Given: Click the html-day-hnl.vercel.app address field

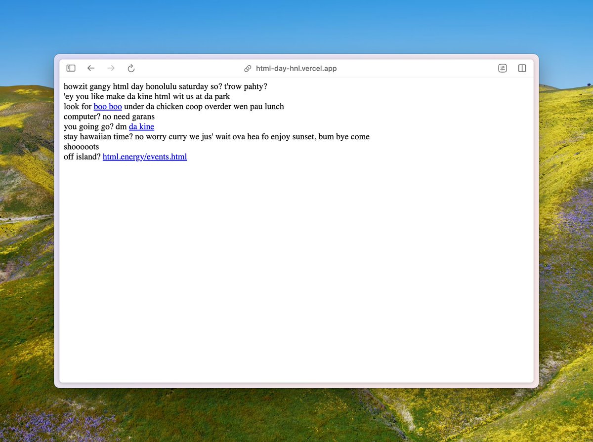Looking at the screenshot, I should [x=296, y=69].
